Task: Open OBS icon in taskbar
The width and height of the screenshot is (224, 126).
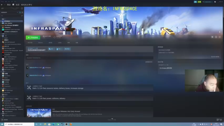Action: [66, 124]
